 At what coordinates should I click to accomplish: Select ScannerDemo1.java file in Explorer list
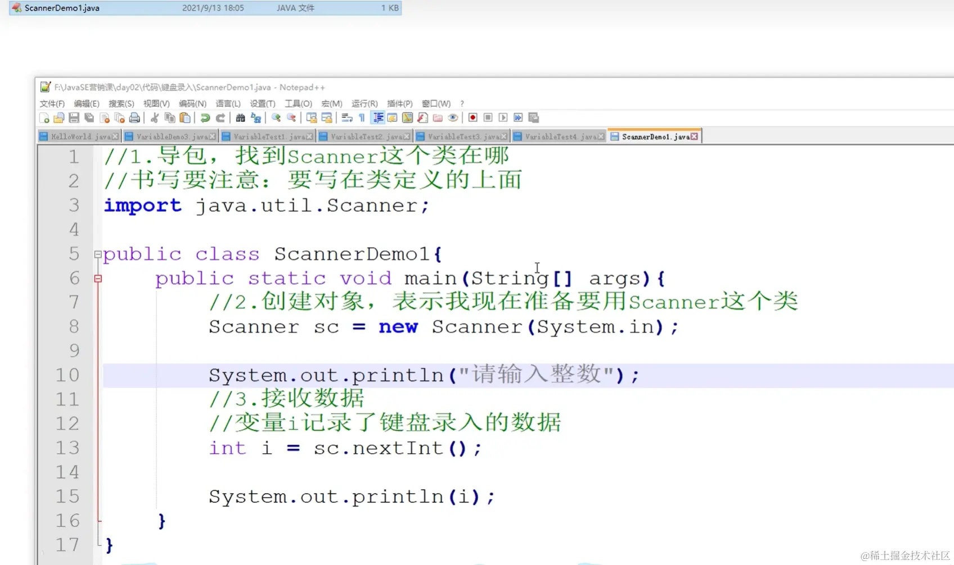point(205,8)
